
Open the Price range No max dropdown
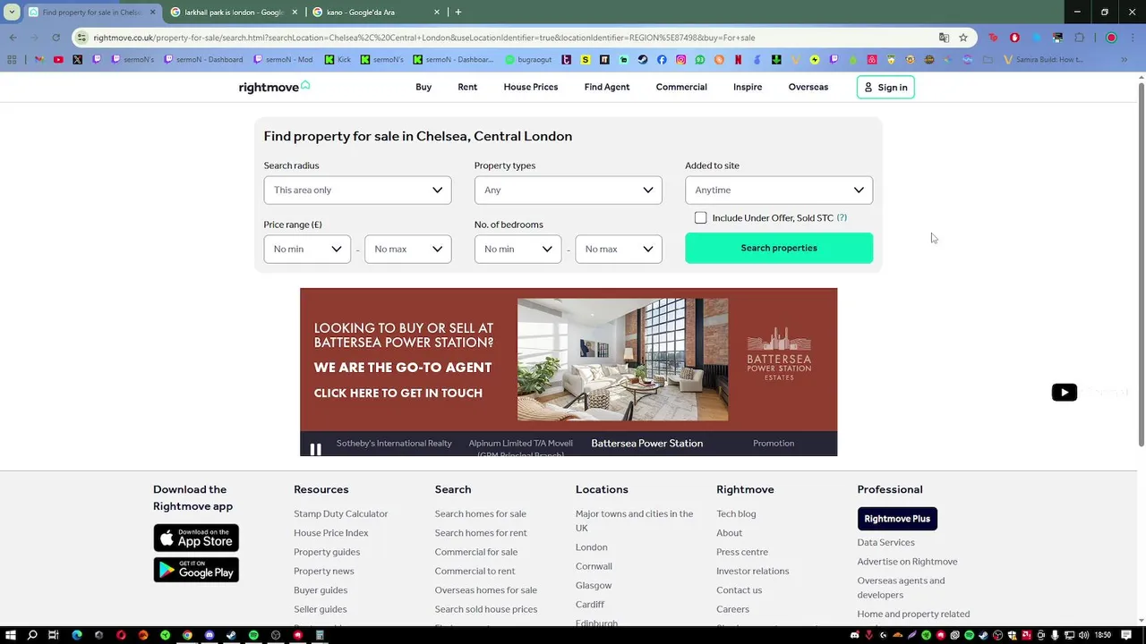point(407,249)
